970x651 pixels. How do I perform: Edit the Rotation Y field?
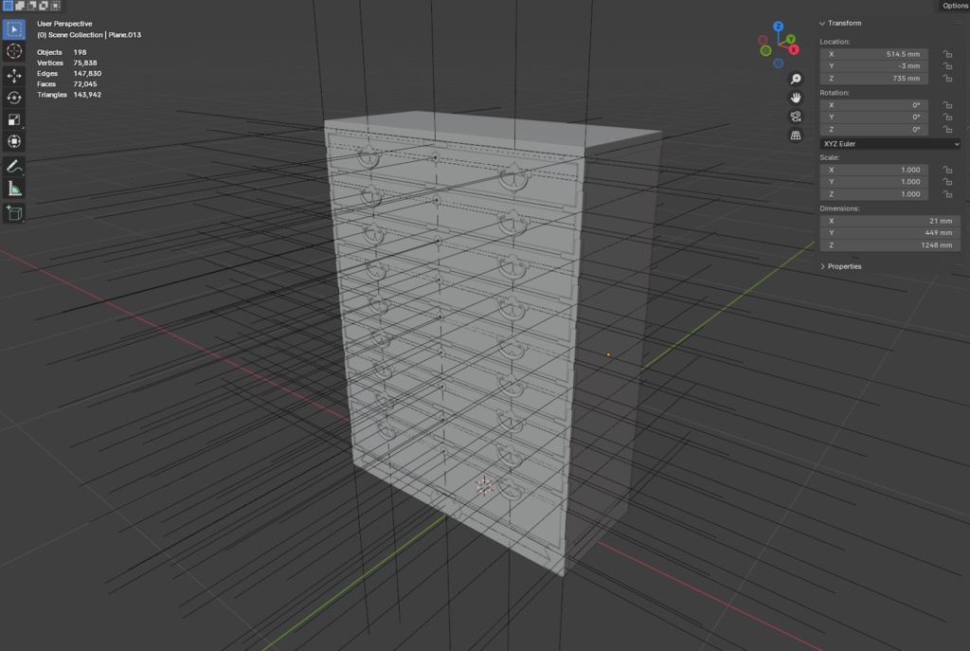tap(873, 117)
